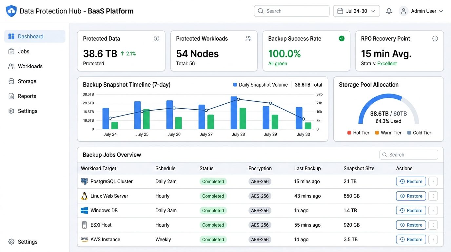Click the Protected Workloads people icon
This screenshot has width=451, height=252.
(248, 38)
